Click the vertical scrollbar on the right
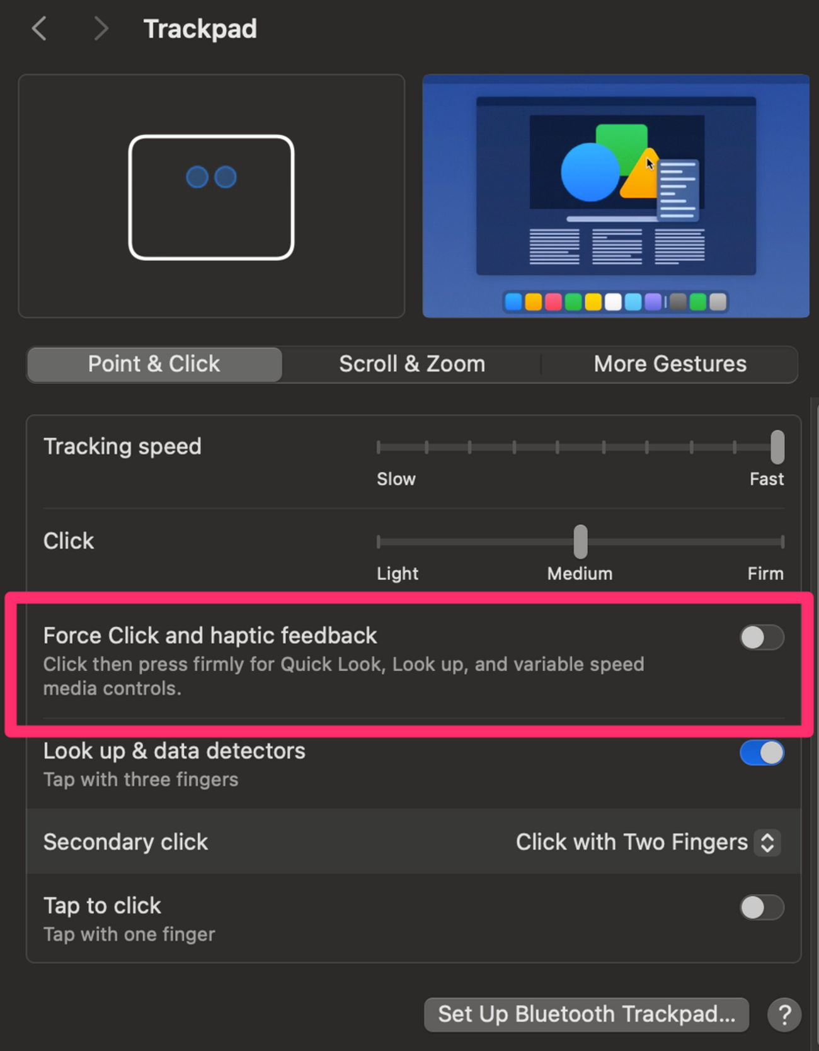Screen dimensions: 819x1051 (815, 567)
